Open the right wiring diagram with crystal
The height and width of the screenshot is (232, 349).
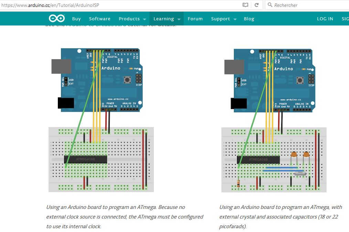coord(274,120)
